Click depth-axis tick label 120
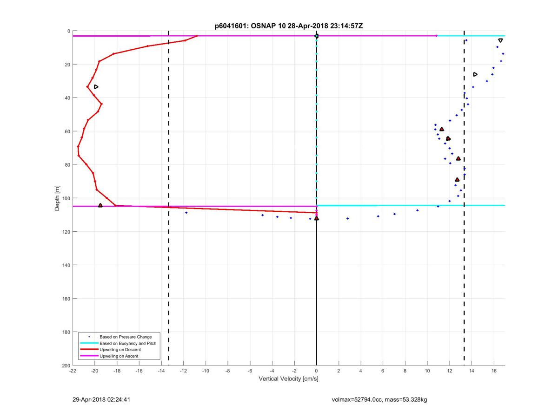The width and height of the screenshot is (558, 411). [66, 232]
